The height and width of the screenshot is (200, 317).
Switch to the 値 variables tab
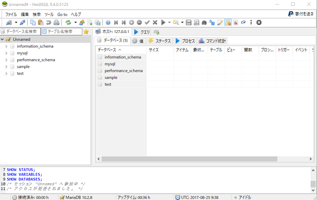point(138,41)
